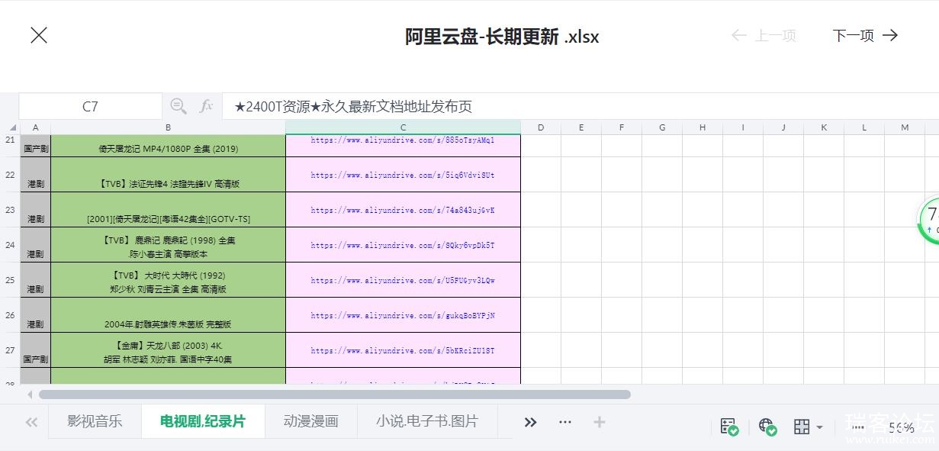Screen dimensions: 939x451
Task: Open link ending SQky6vpDk5T
Action: [403, 245]
